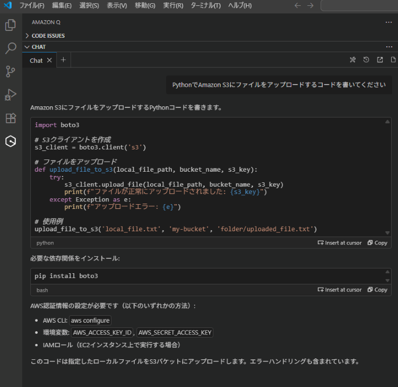This screenshot has width=398, height=387.
Task: Open the Source Control view
Action: (x=10, y=71)
